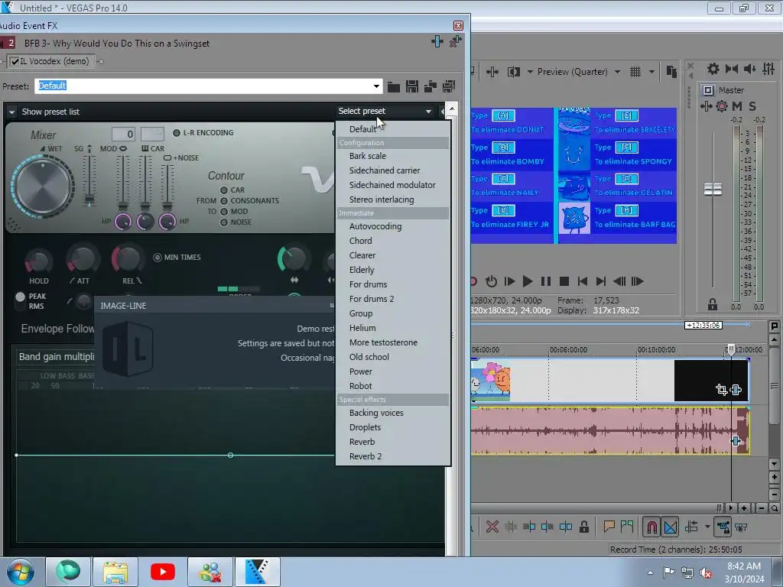This screenshot has width=783, height=587.
Task: Click overlays grid icon in preview toolbar
Action: tap(635, 72)
